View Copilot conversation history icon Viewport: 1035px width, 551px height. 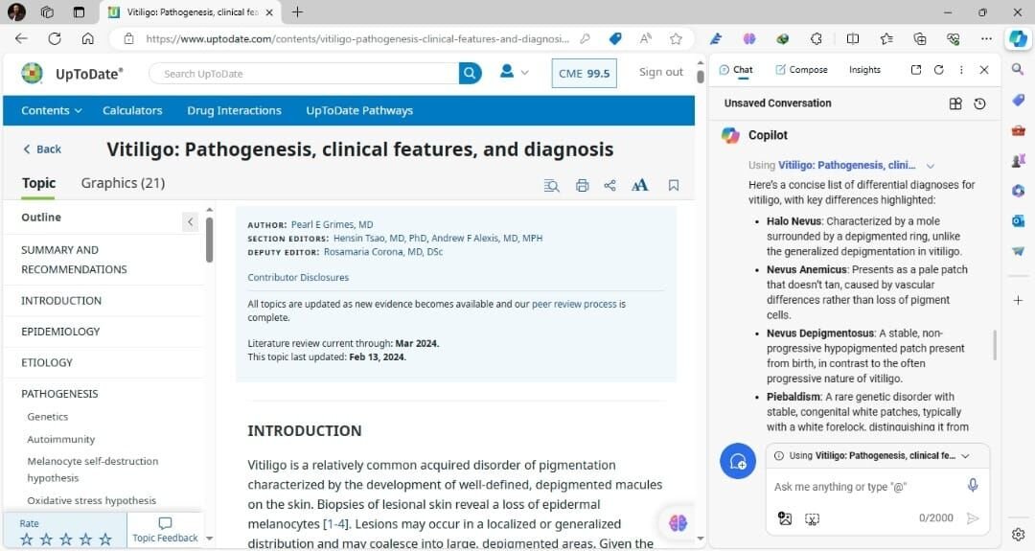(x=979, y=103)
